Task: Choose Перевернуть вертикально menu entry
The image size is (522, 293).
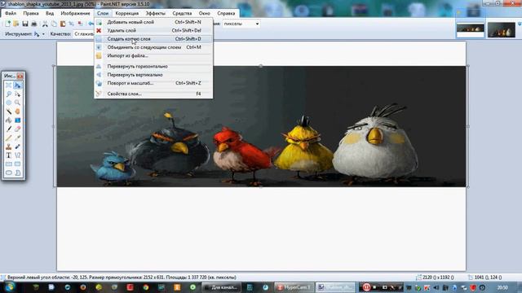Action: 153,75
